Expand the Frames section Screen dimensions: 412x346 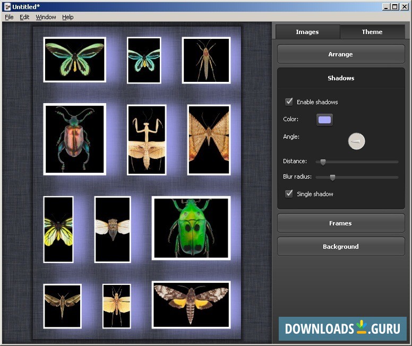tap(340, 223)
